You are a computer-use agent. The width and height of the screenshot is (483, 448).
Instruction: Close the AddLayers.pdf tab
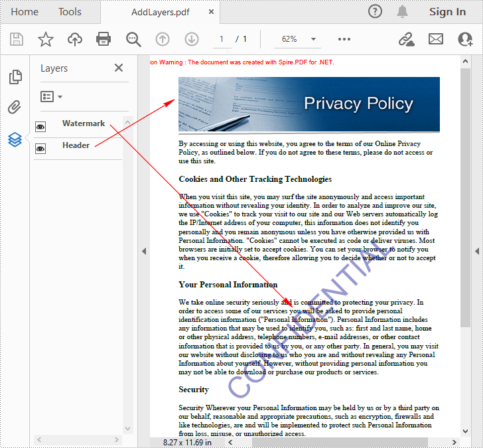(x=211, y=12)
